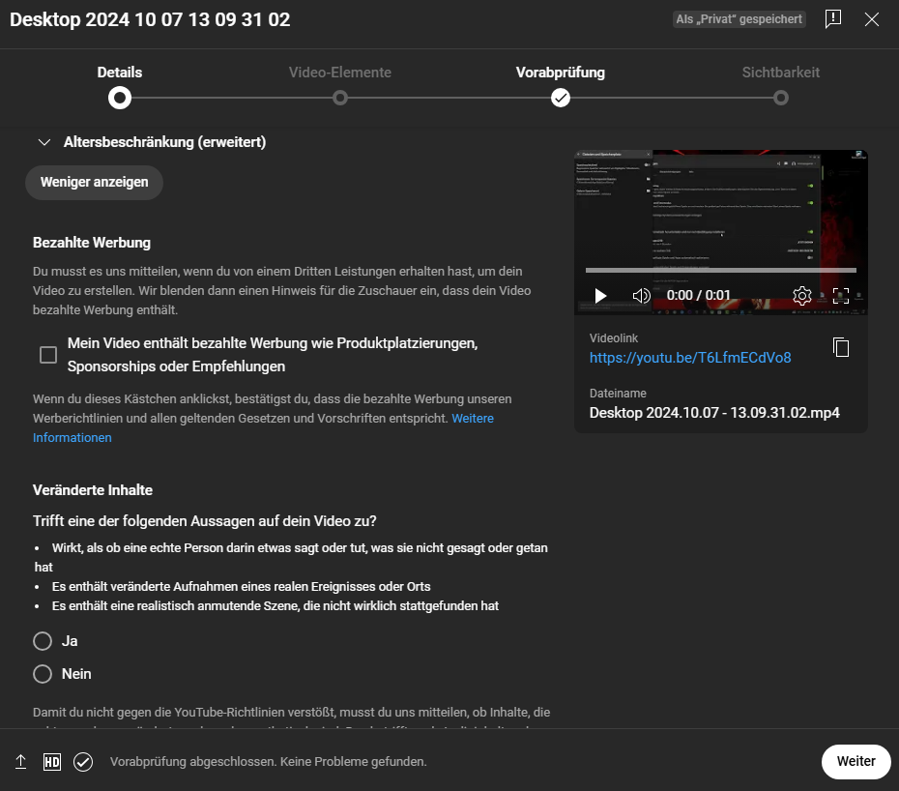Click the send feedback icon in header
The width and height of the screenshot is (899, 791).
point(833,19)
